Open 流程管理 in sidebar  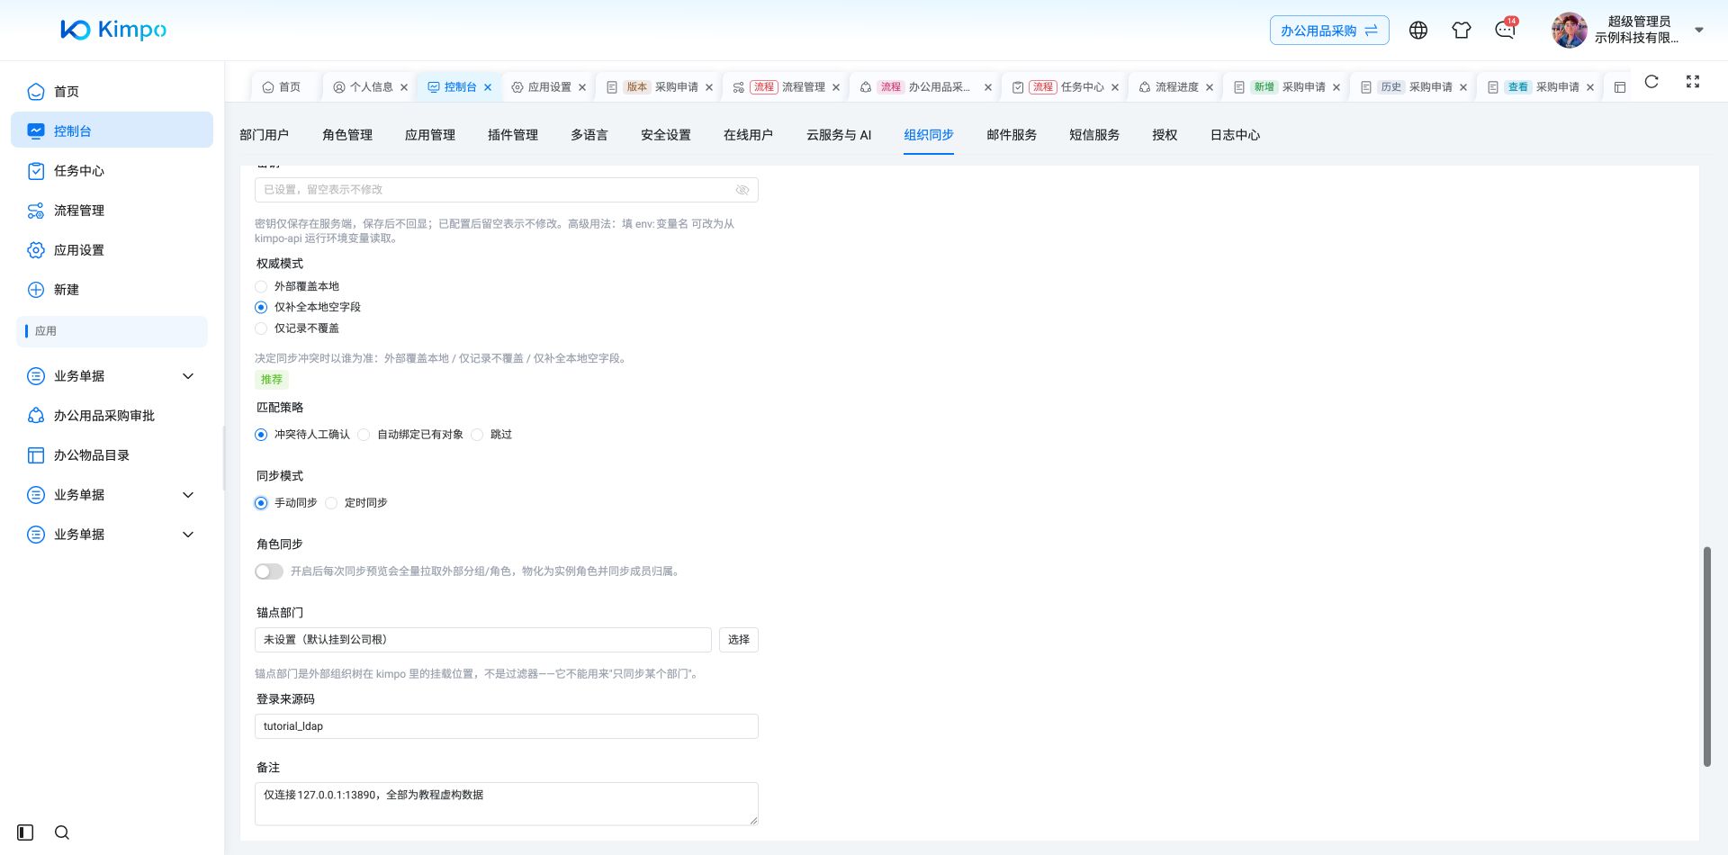(112, 210)
